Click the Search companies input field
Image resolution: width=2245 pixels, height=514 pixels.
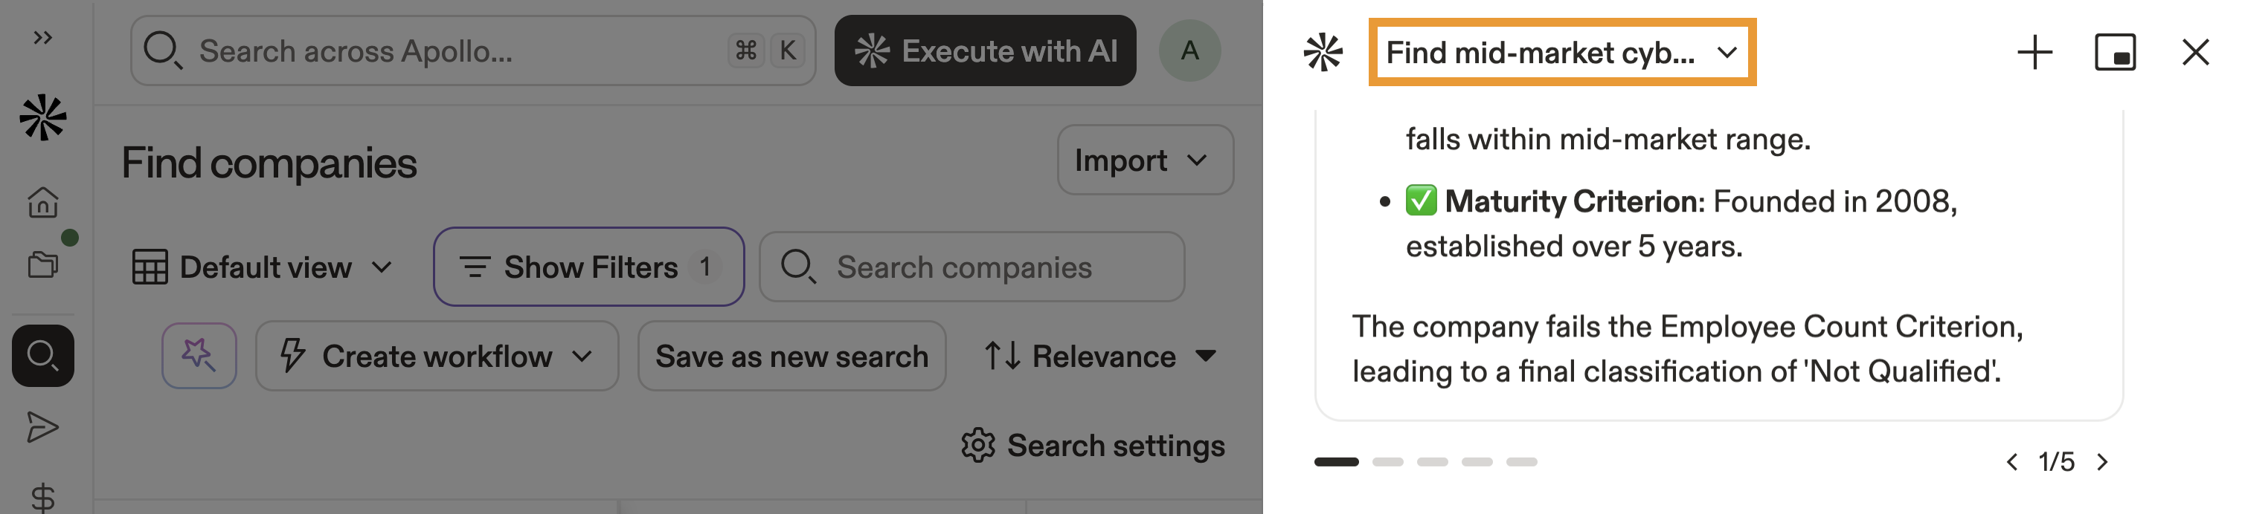(971, 267)
